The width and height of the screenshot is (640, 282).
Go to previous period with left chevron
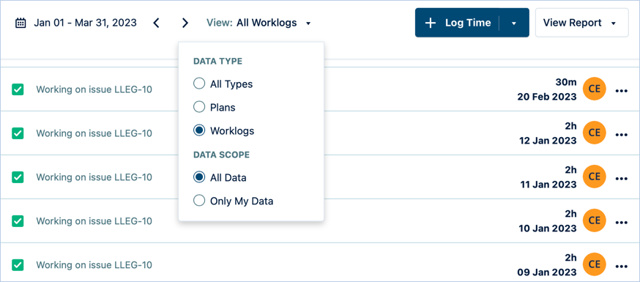tap(156, 23)
